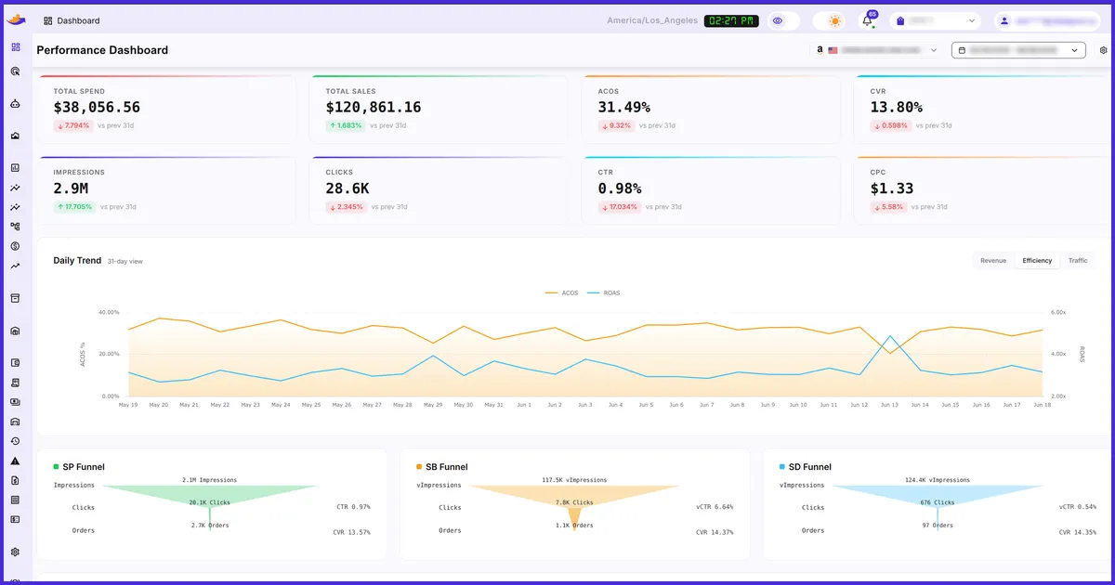This screenshot has height=585, width=1115.
Task: Click the 7.794% change badge under Total Spend
Action: coord(73,125)
